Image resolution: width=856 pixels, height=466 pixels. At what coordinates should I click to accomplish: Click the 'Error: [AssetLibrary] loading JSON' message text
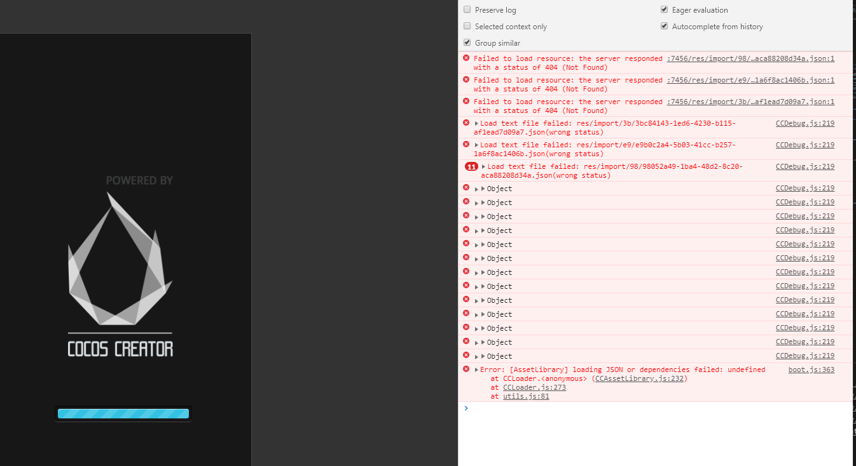click(623, 369)
